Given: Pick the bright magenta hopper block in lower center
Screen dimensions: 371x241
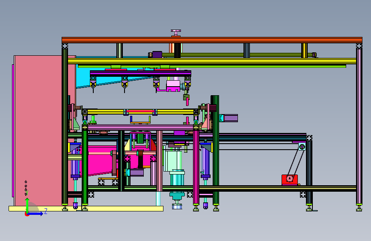Looking at the screenshot, I should coord(102,161).
